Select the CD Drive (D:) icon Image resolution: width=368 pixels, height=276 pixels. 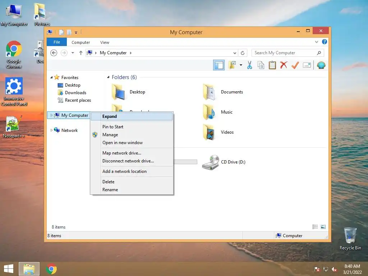211,162
